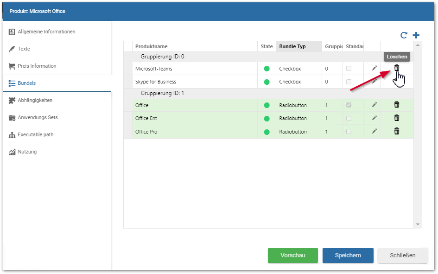Image resolution: width=438 pixels, height=274 pixels.
Task: Remove the Office Ent bundle
Action: 397,118
